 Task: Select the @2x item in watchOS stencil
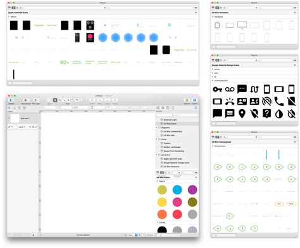pos(65,62)
